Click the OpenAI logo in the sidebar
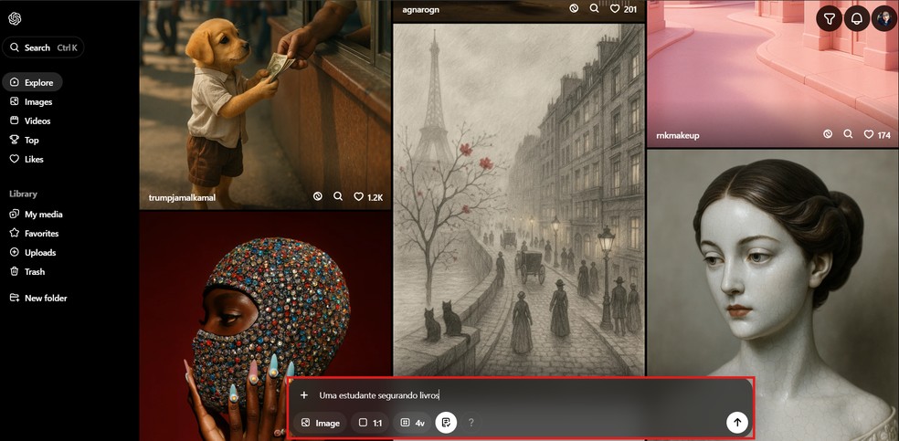Screen dimensions: 899x441 (x=15, y=19)
